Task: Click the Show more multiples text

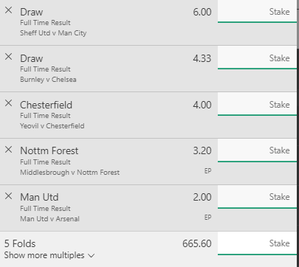Action: pos(44,255)
